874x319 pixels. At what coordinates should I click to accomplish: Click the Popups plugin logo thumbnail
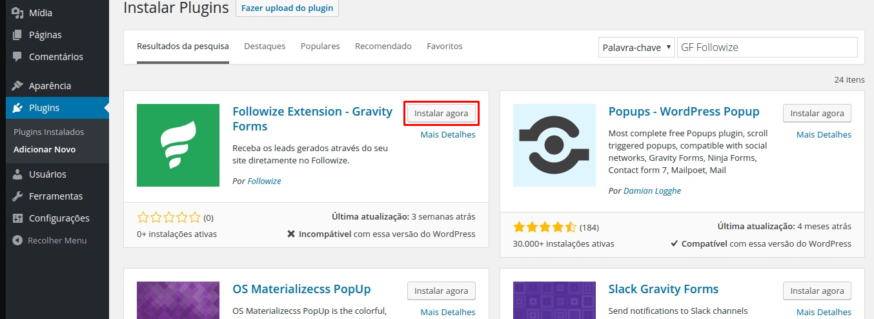(x=554, y=145)
